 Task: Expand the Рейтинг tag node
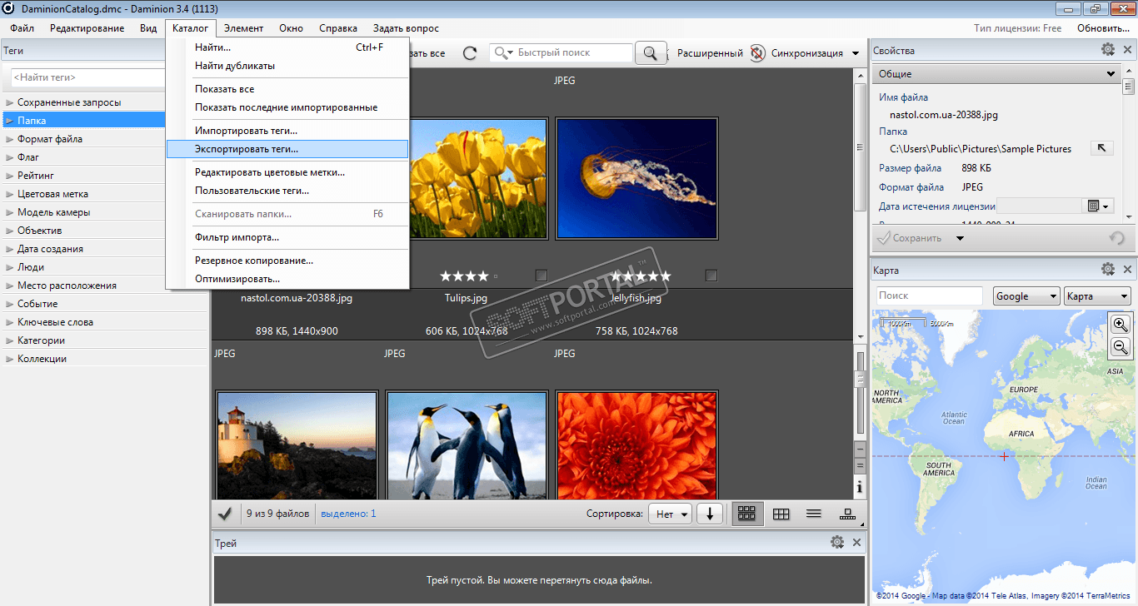point(9,176)
